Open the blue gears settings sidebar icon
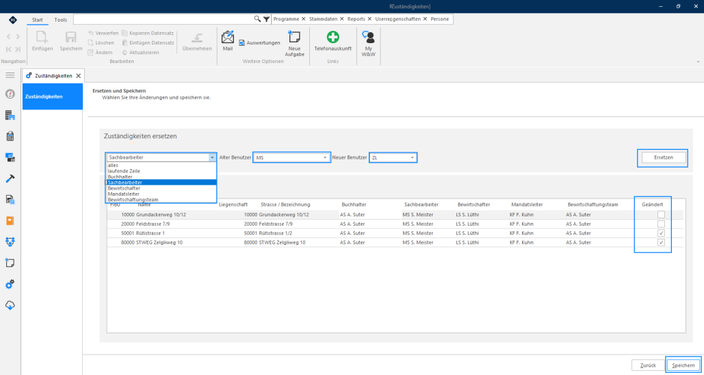 [10, 284]
